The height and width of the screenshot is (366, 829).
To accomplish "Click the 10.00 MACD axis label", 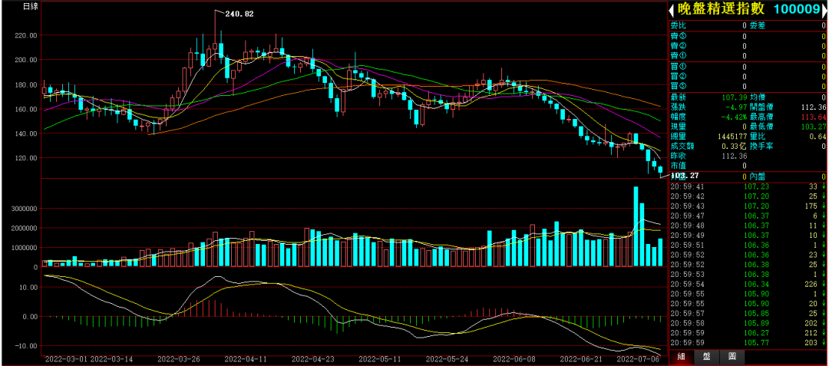I will coord(27,287).
